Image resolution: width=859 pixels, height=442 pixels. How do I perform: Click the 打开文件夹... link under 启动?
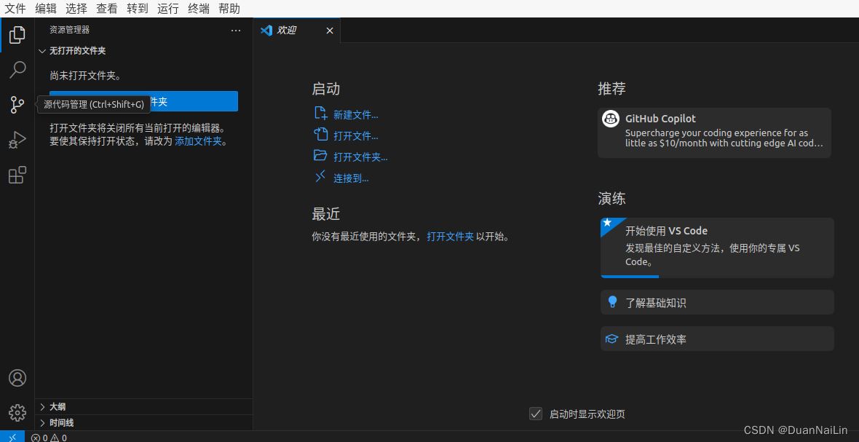pos(360,157)
